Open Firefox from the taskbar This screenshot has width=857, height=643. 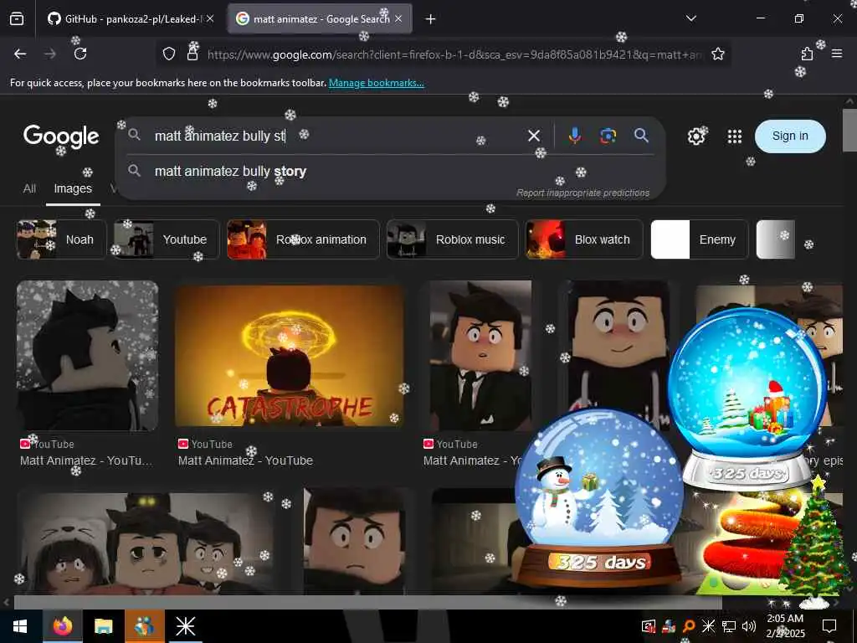point(63,626)
